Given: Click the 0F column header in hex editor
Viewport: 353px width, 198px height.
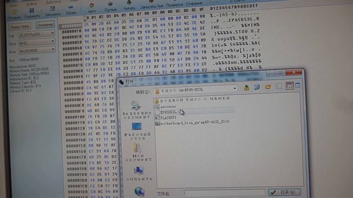Looking at the screenshot, I should click(202, 10).
